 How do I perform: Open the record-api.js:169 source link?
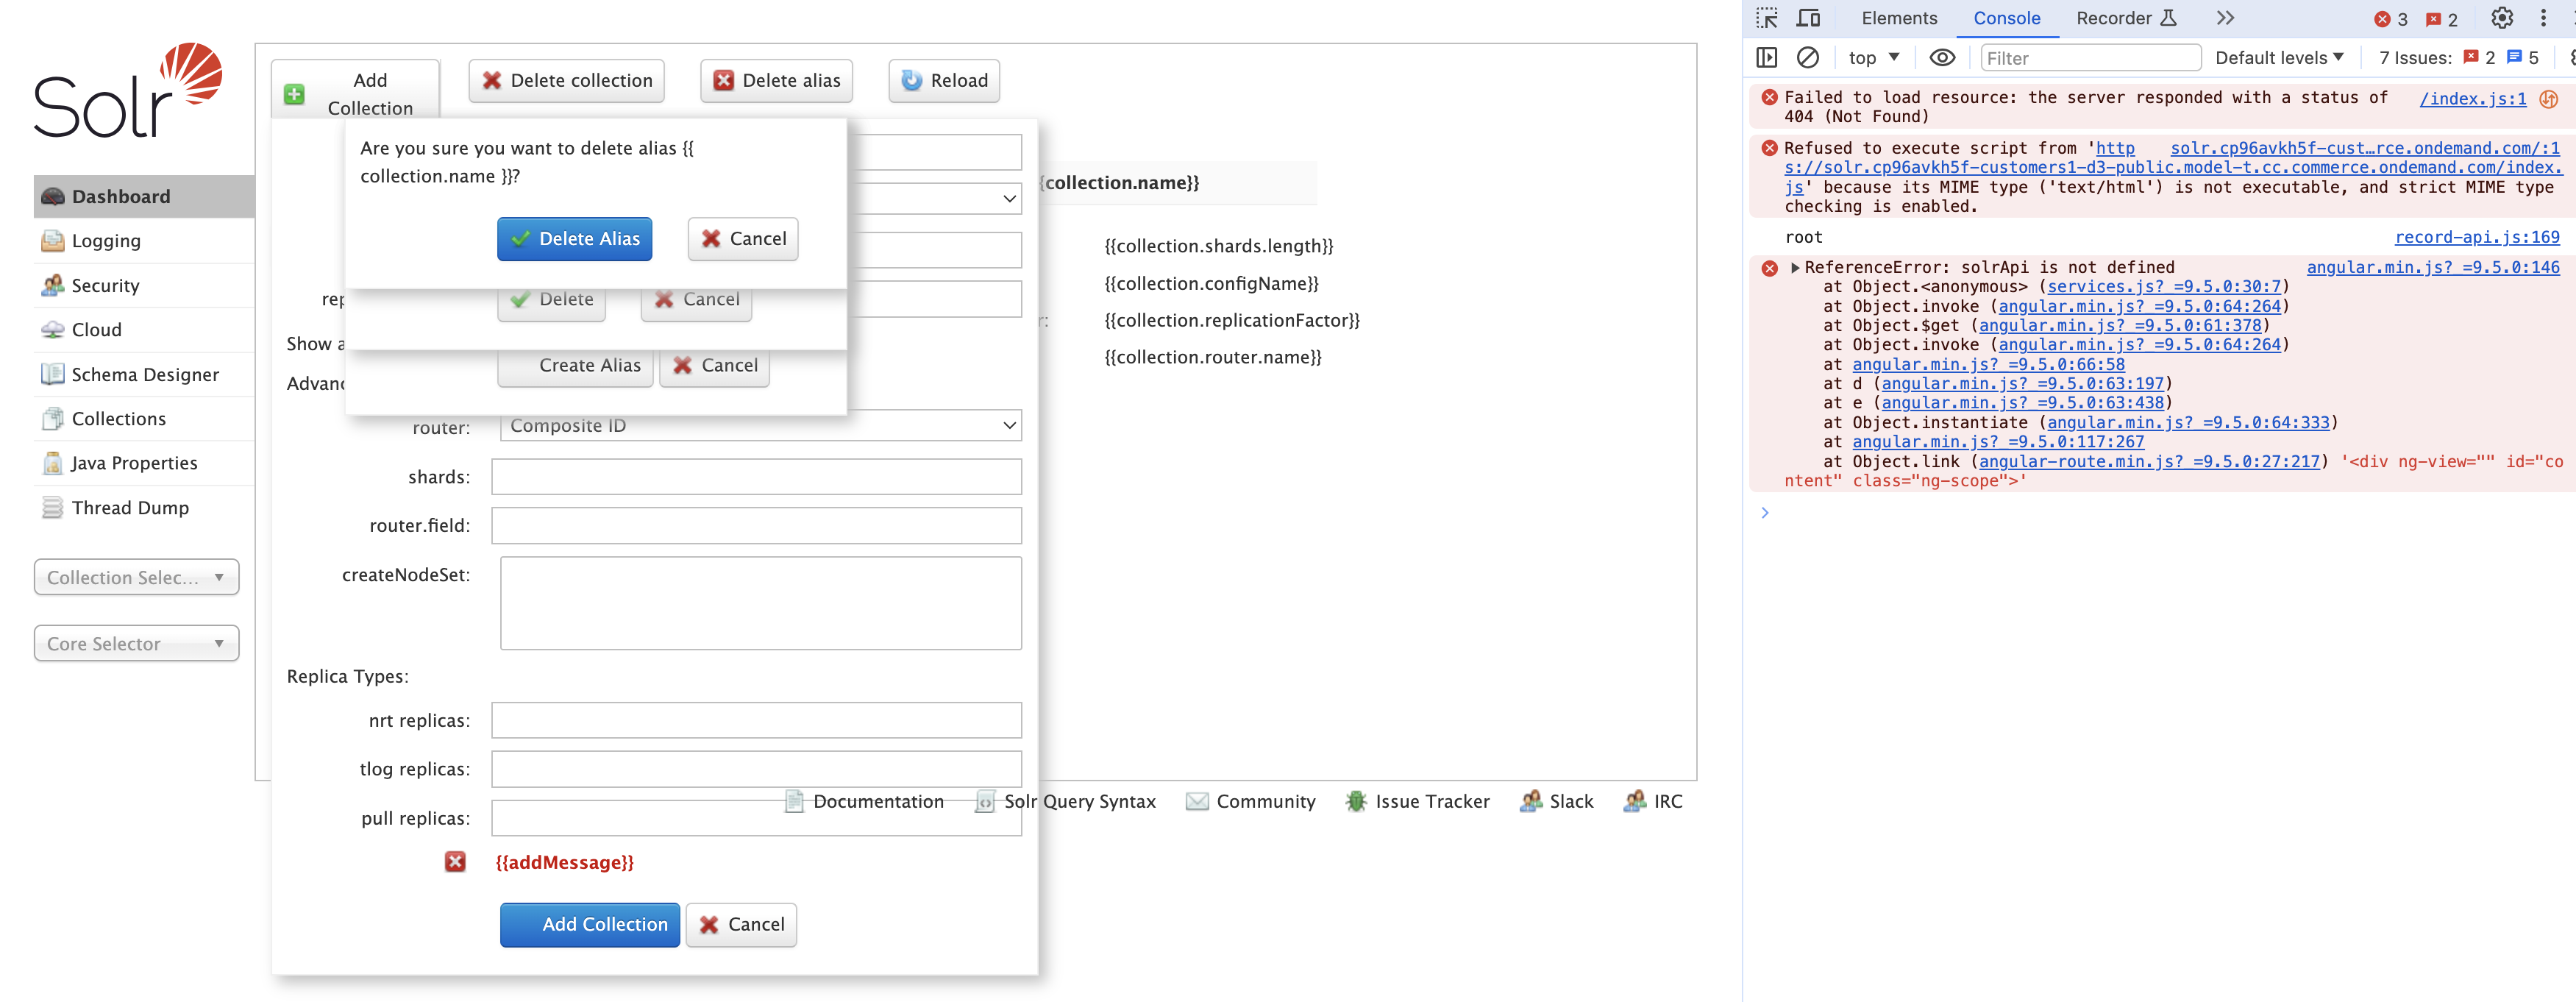click(2477, 237)
